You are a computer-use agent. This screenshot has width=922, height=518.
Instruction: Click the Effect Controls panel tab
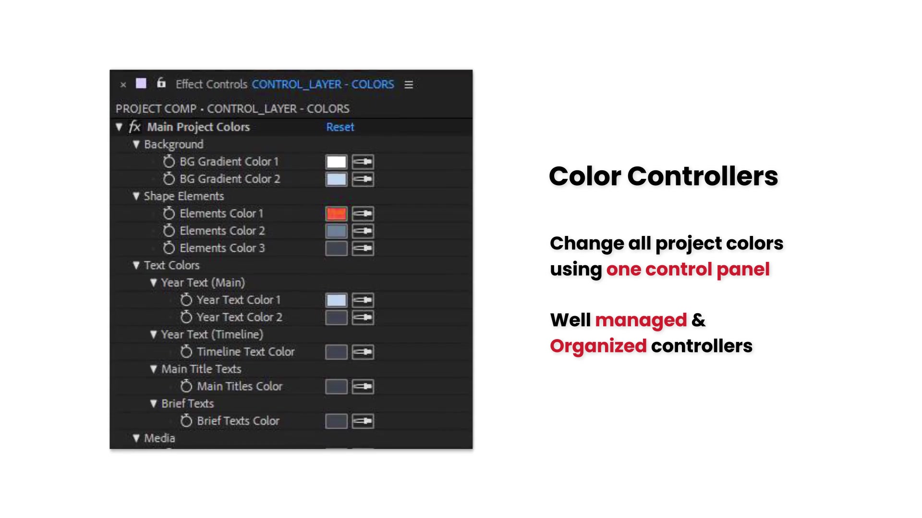tap(211, 84)
